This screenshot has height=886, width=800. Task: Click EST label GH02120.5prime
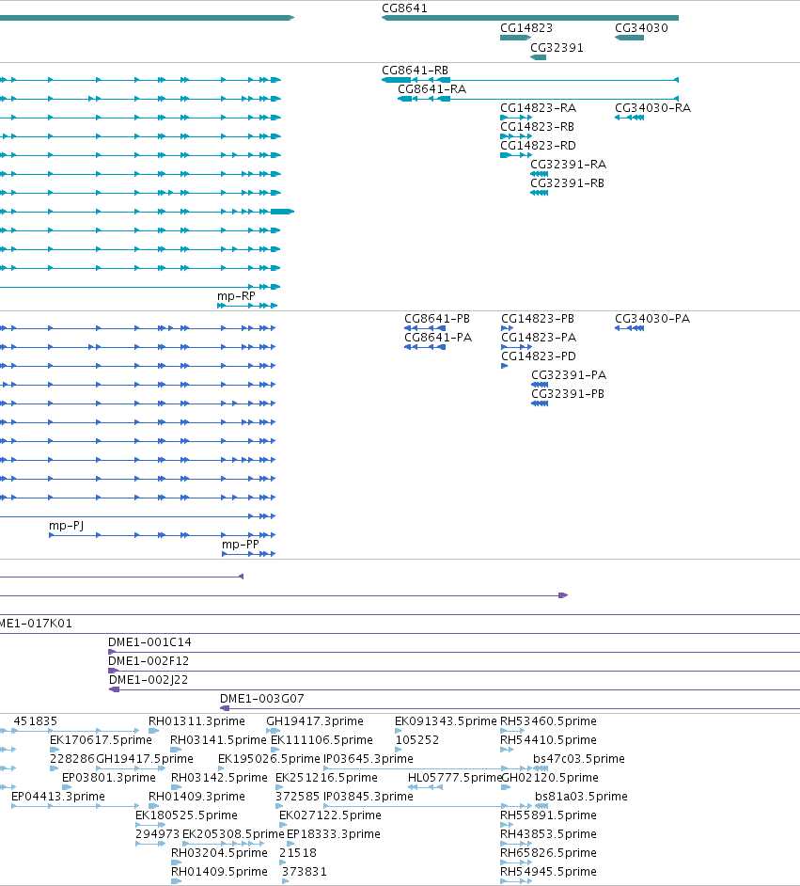549,778
